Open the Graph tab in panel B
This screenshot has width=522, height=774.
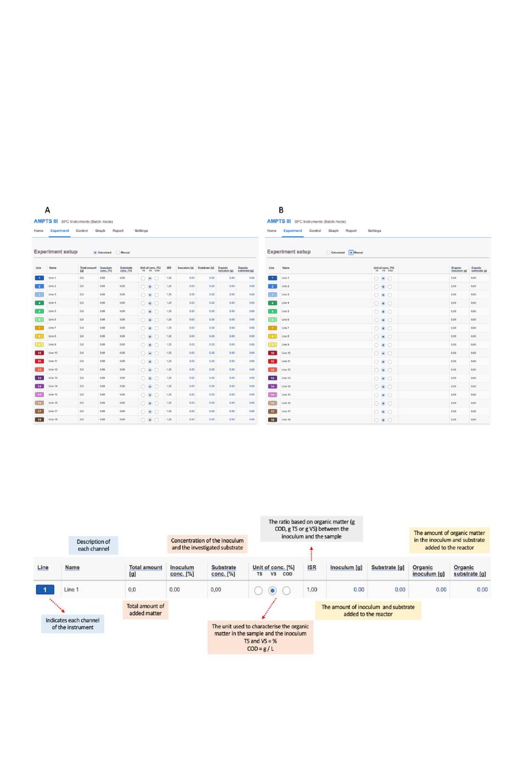pyautogui.click(x=334, y=231)
